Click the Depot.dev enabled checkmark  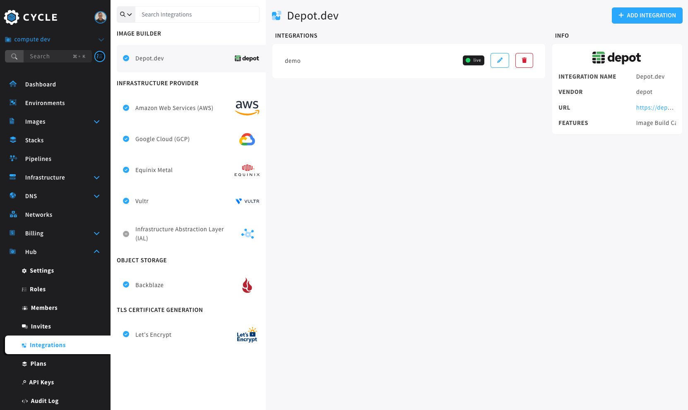[126, 58]
